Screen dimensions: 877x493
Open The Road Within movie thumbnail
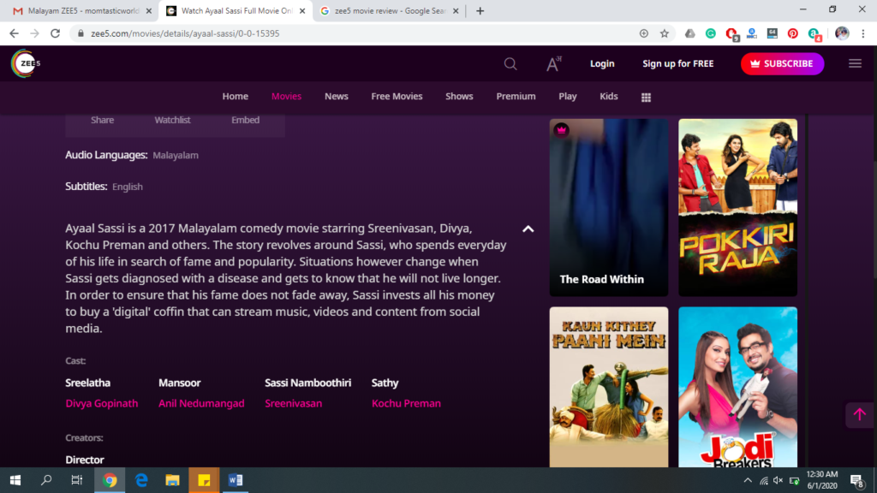[609, 207]
